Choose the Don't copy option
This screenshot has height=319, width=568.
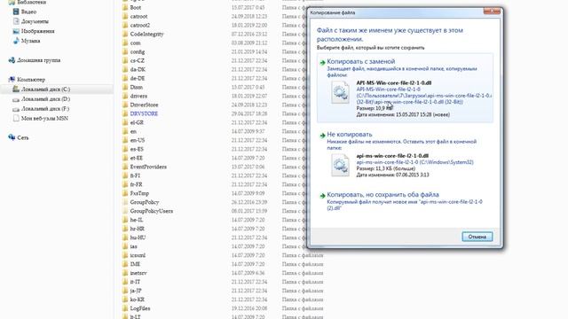tap(405, 156)
